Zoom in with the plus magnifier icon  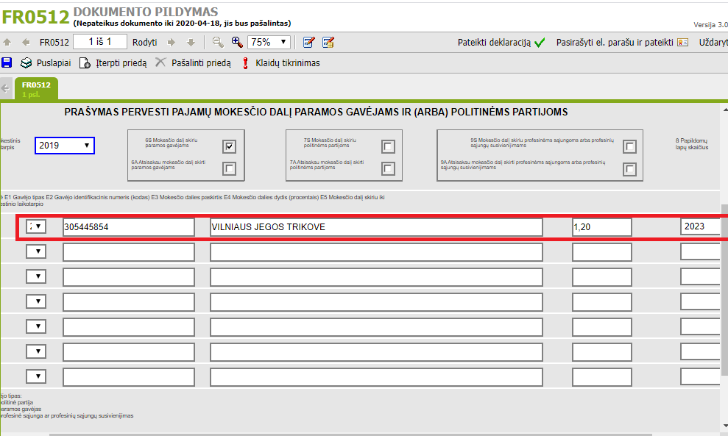point(237,42)
